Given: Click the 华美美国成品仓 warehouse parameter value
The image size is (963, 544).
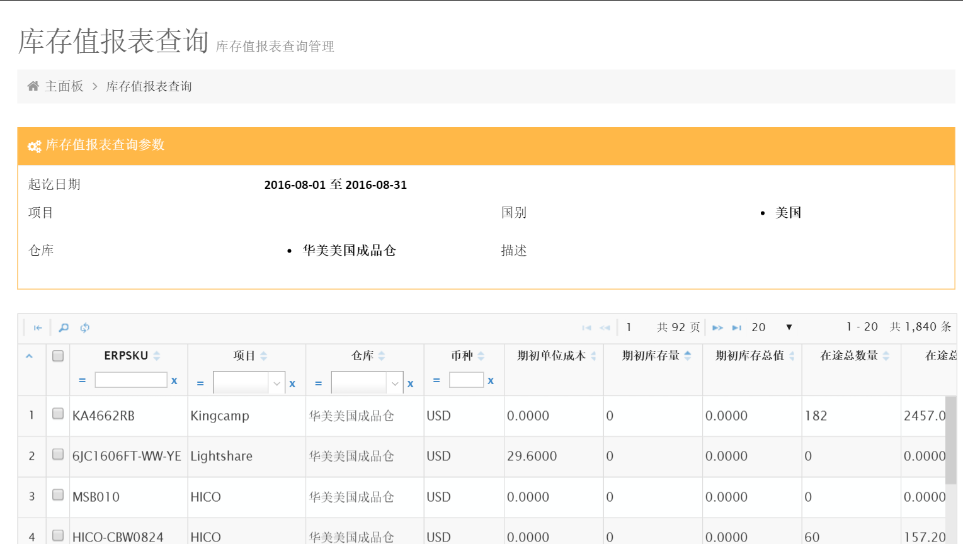Looking at the screenshot, I should 349,251.
